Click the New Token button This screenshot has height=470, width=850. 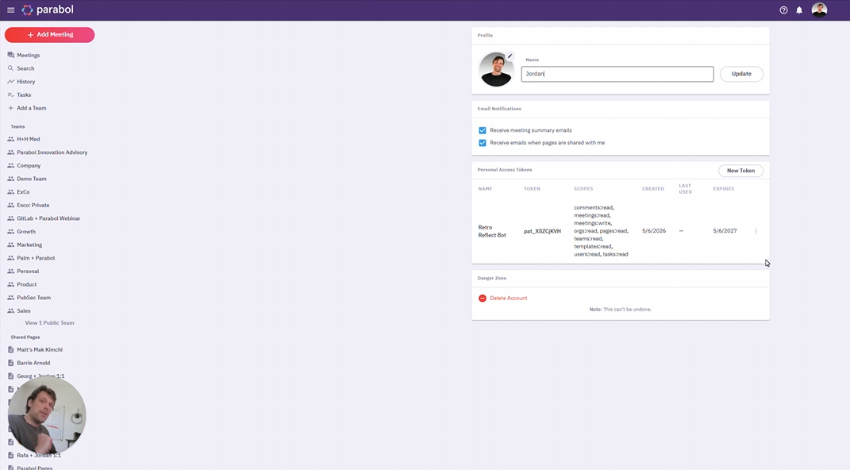740,171
